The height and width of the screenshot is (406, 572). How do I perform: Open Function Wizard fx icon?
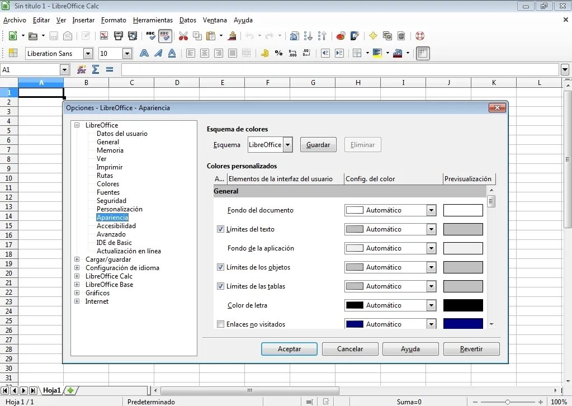coord(81,69)
